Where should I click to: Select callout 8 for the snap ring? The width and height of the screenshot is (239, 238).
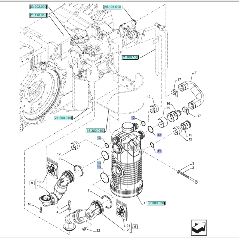(60, 158)
